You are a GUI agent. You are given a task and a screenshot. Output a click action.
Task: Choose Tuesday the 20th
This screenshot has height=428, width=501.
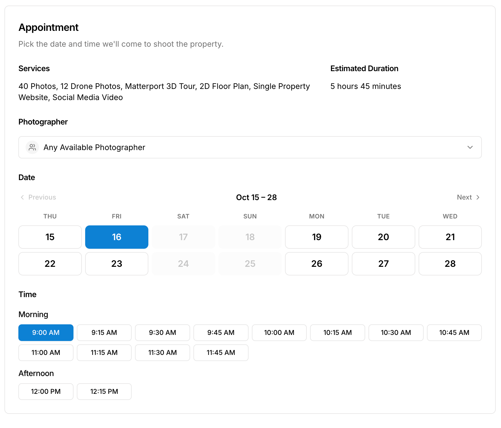point(384,237)
